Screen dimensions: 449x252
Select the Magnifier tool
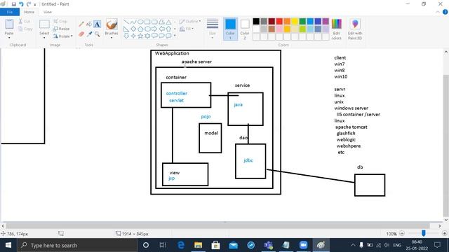[x=97, y=34]
